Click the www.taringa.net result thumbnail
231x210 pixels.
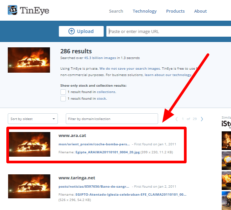tap(29, 187)
